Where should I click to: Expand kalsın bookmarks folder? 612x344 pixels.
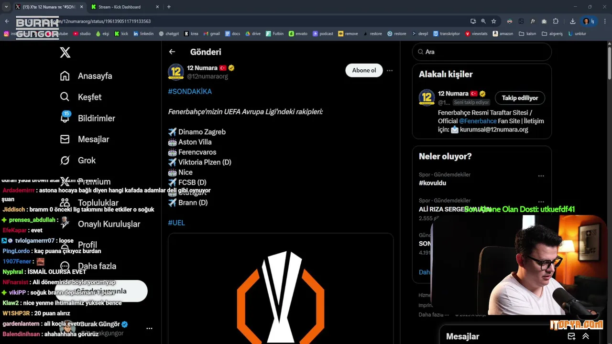(528, 34)
